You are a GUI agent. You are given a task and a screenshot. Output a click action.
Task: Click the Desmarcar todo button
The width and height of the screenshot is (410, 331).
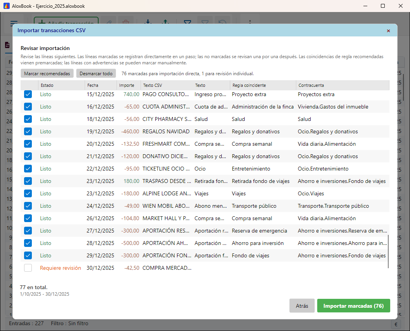click(96, 73)
